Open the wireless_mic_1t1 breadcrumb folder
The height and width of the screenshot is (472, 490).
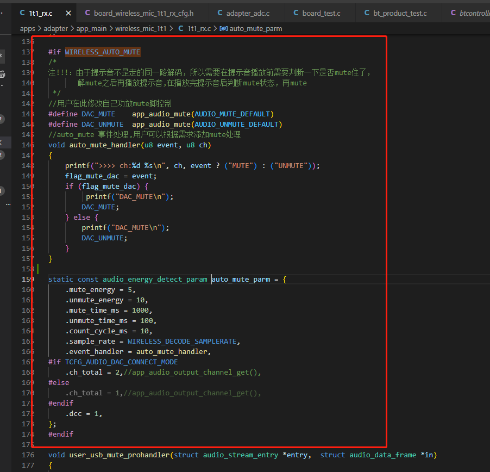[141, 29]
